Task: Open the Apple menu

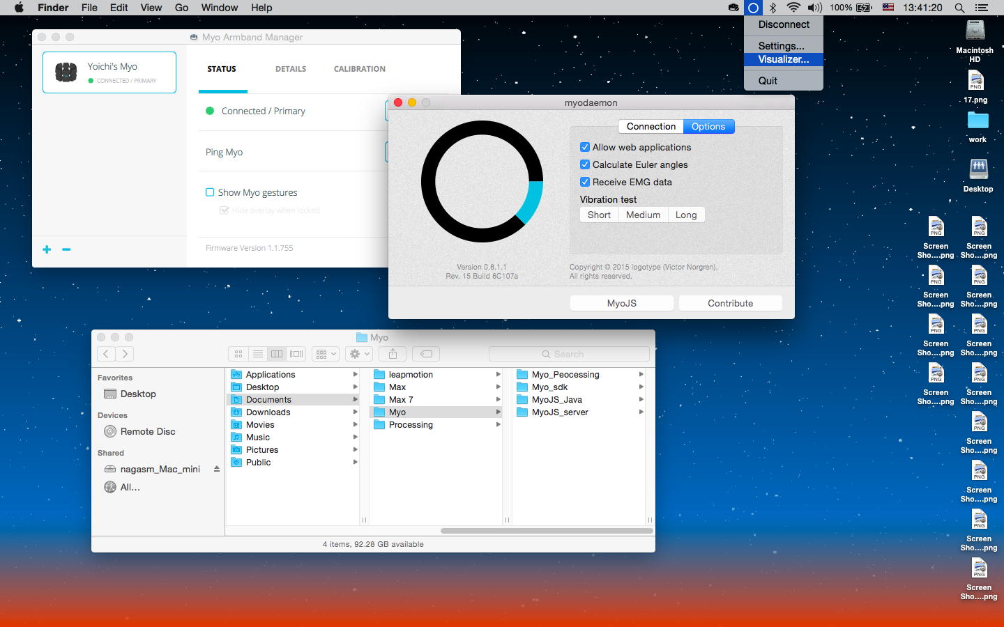Action: [x=19, y=8]
